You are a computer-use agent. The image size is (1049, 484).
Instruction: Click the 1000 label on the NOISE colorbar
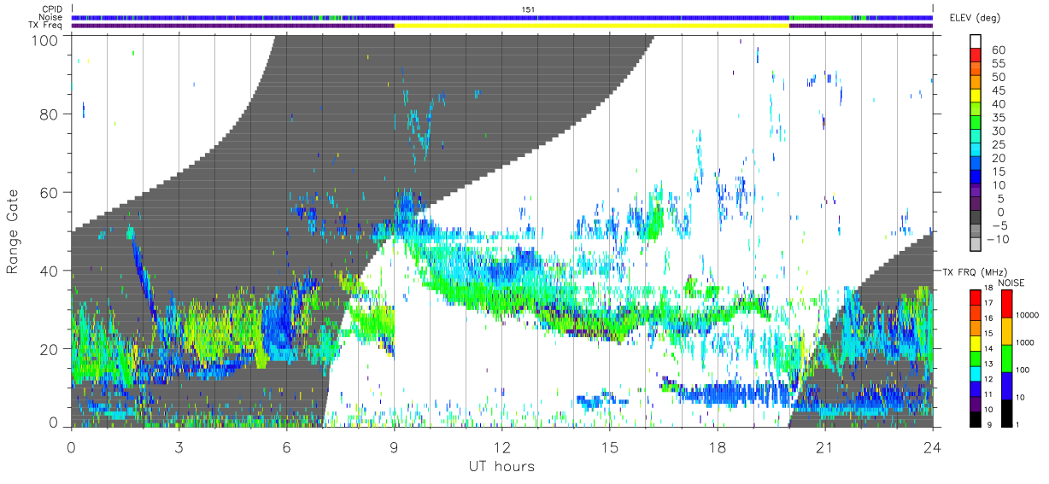1026,342
